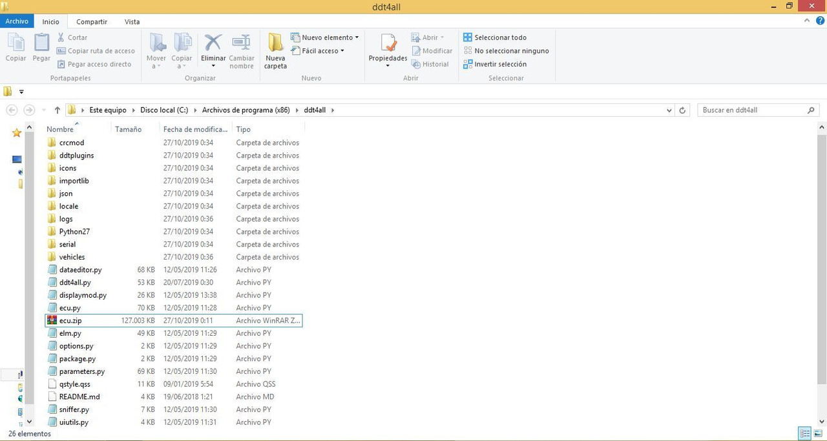Screen dimensions: 827x441
Task: Select the Python27 folder
Action: (74, 232)
